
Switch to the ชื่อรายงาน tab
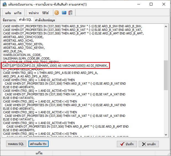pyautogui.click(x=9, y=20)
